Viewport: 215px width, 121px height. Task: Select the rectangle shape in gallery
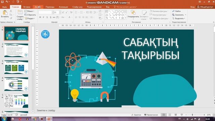117,11
